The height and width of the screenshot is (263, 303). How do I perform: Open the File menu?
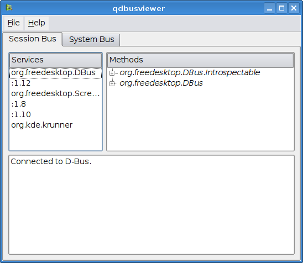click(13, 23)
